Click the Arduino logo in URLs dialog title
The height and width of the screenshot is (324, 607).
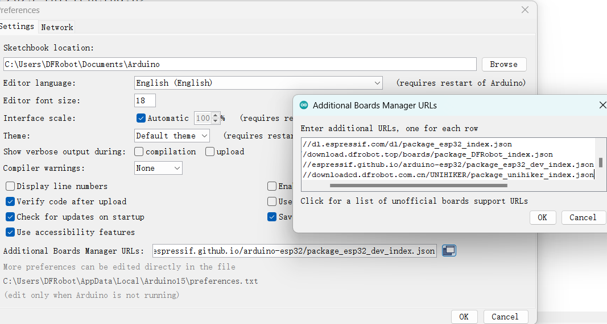(304, 105)
